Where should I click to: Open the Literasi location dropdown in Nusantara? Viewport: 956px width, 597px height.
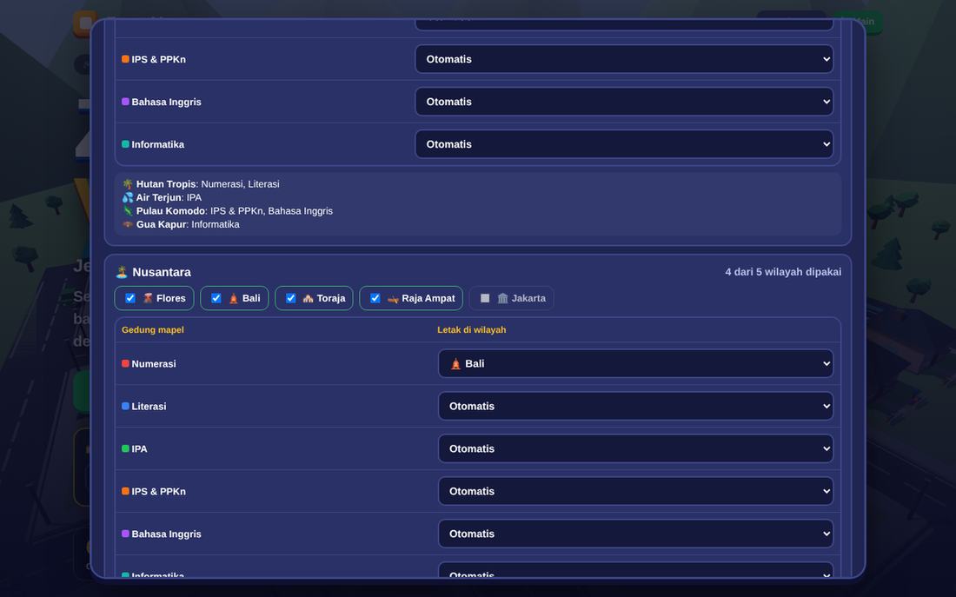pos(636,406)
